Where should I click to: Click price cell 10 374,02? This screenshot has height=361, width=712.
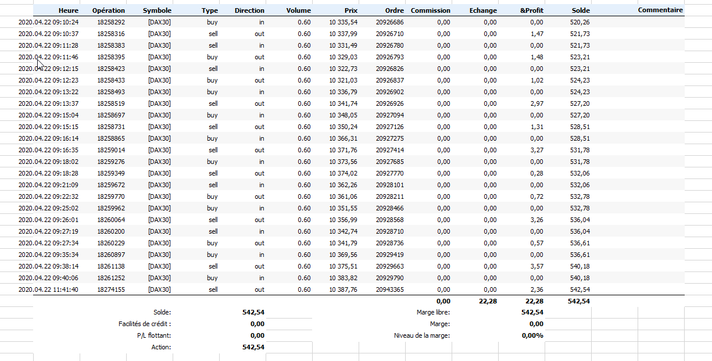point(343,173)
